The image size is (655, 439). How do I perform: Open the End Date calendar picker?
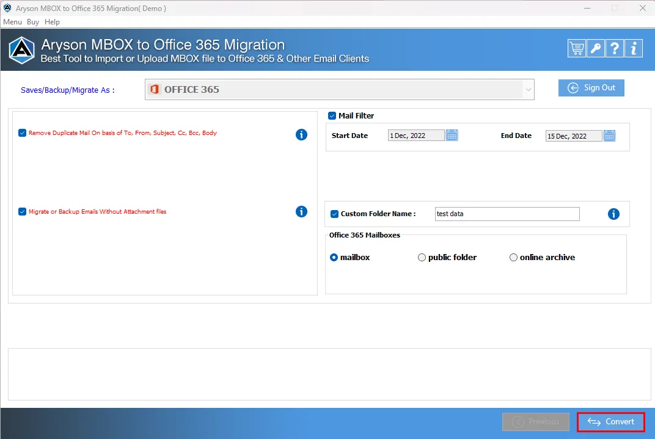(x=609, y=136)
